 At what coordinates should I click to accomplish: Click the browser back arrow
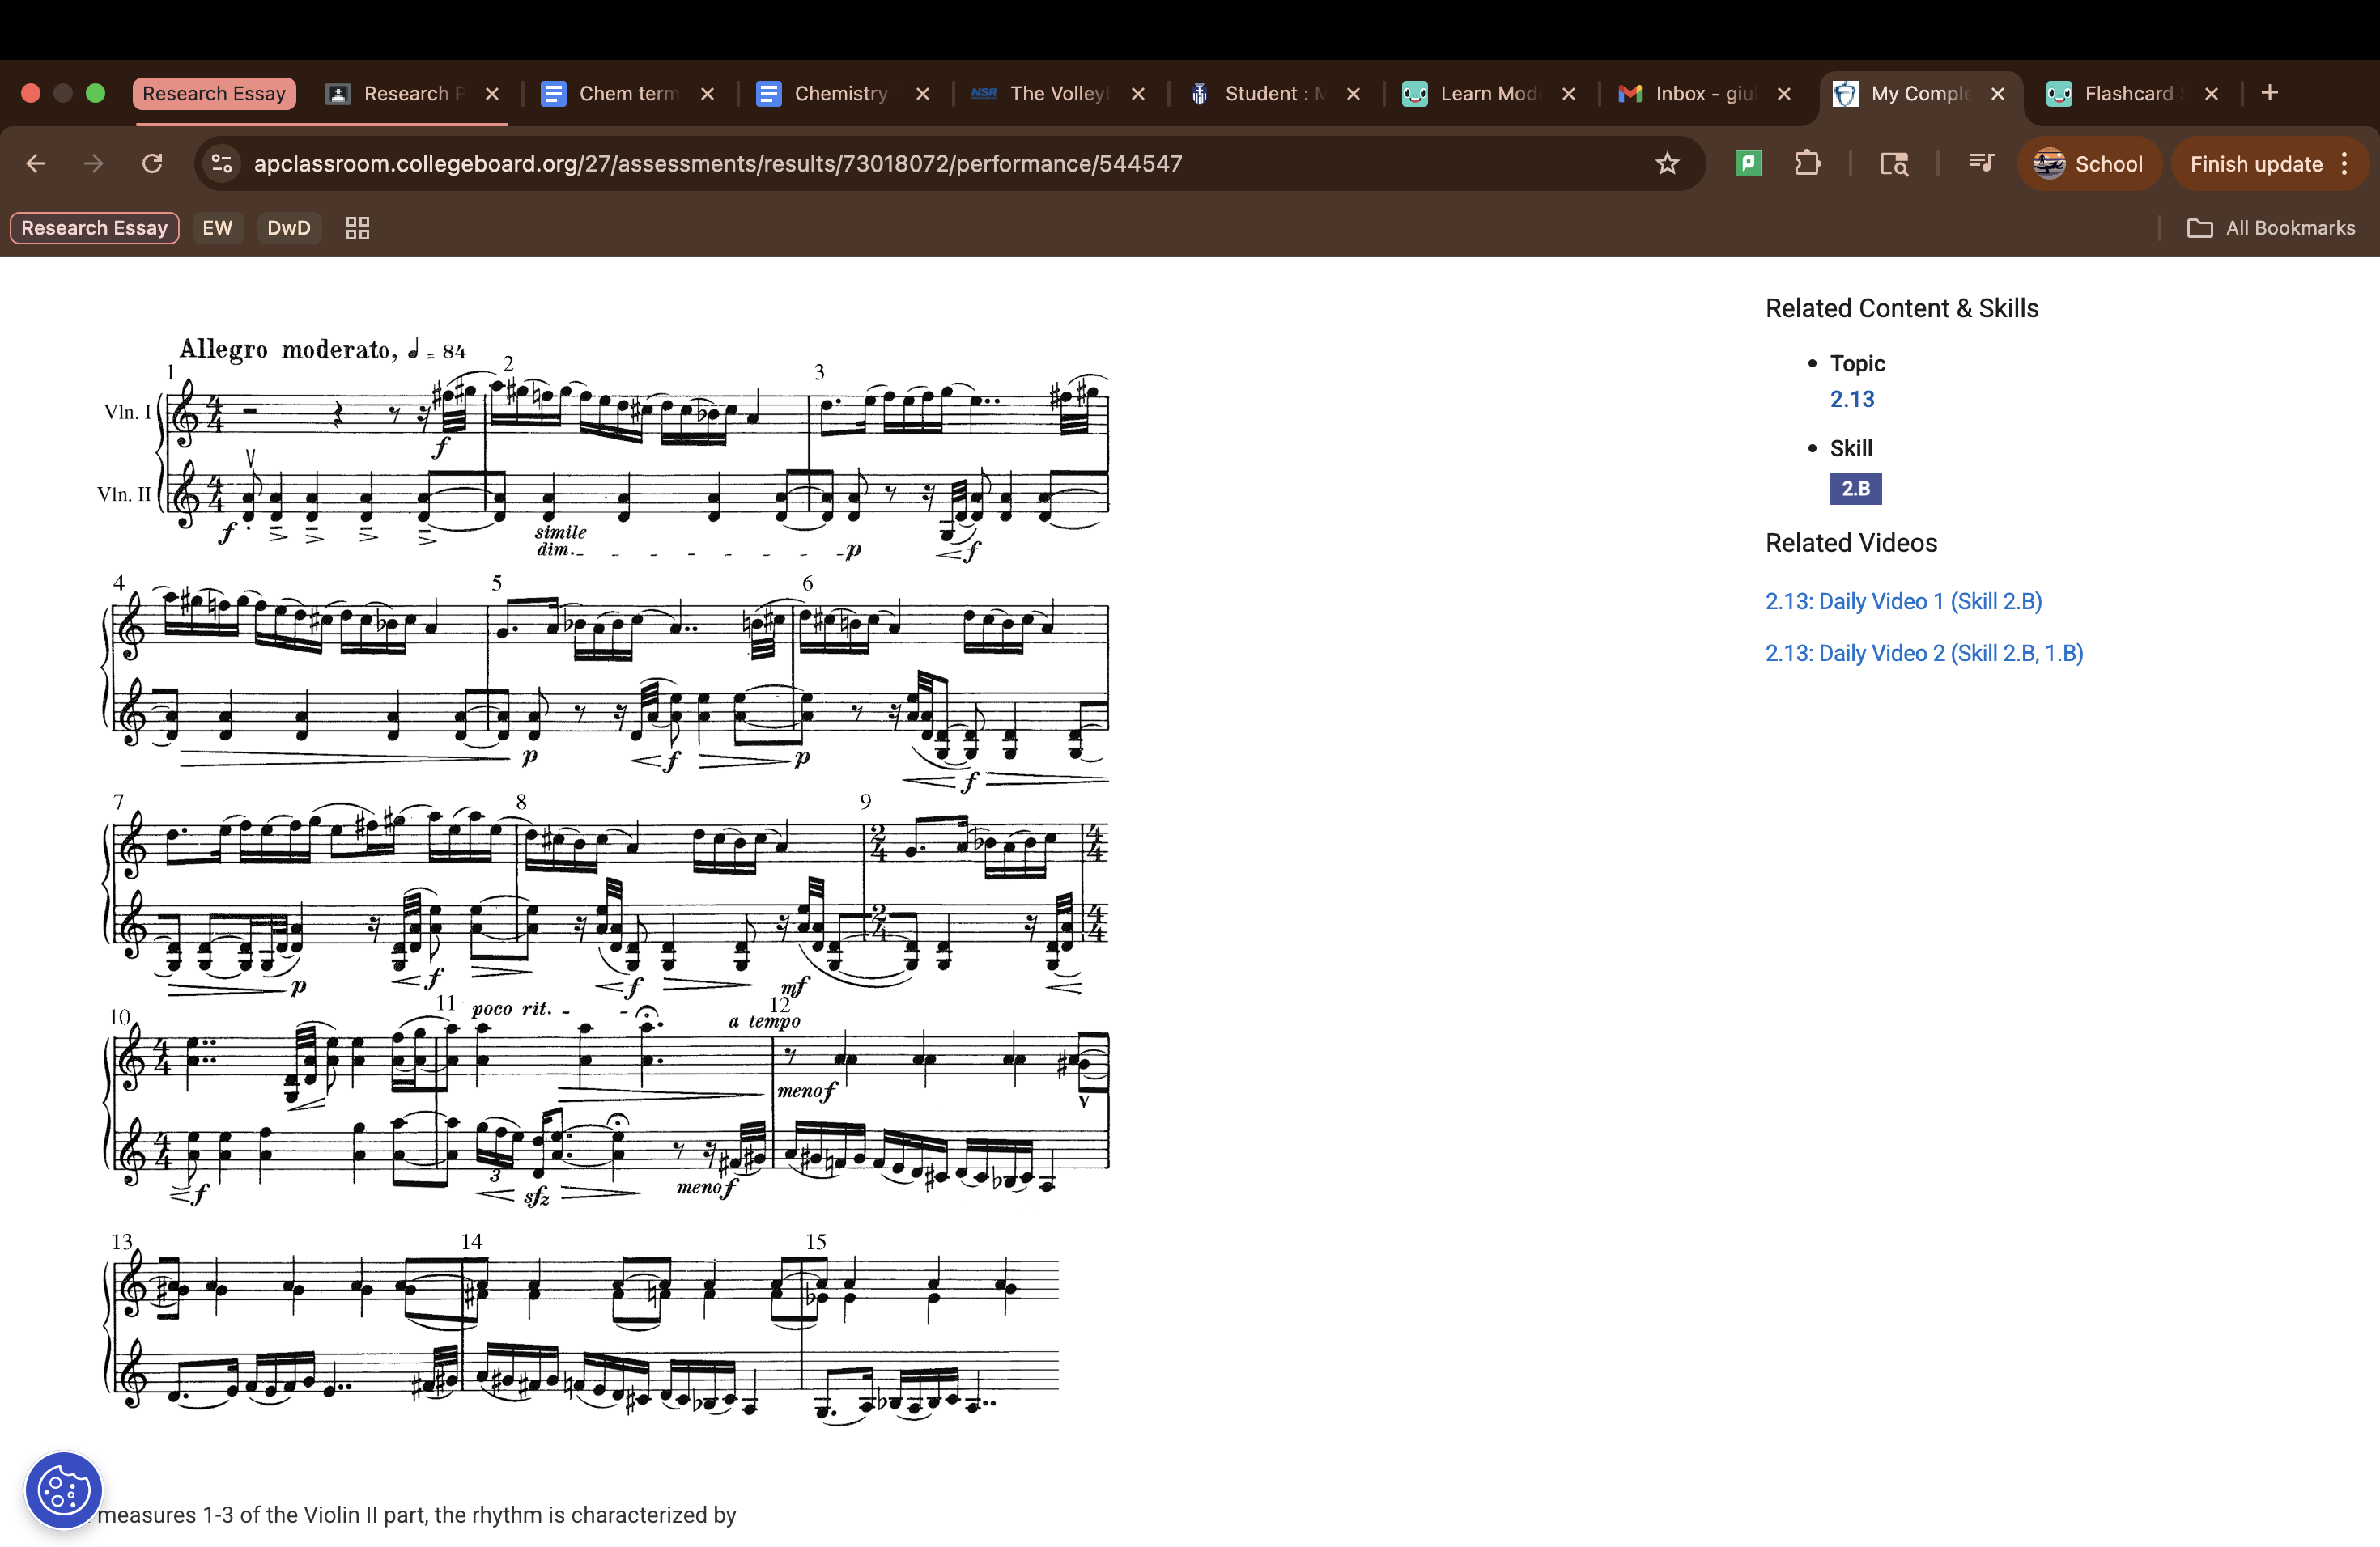point(36,164)
